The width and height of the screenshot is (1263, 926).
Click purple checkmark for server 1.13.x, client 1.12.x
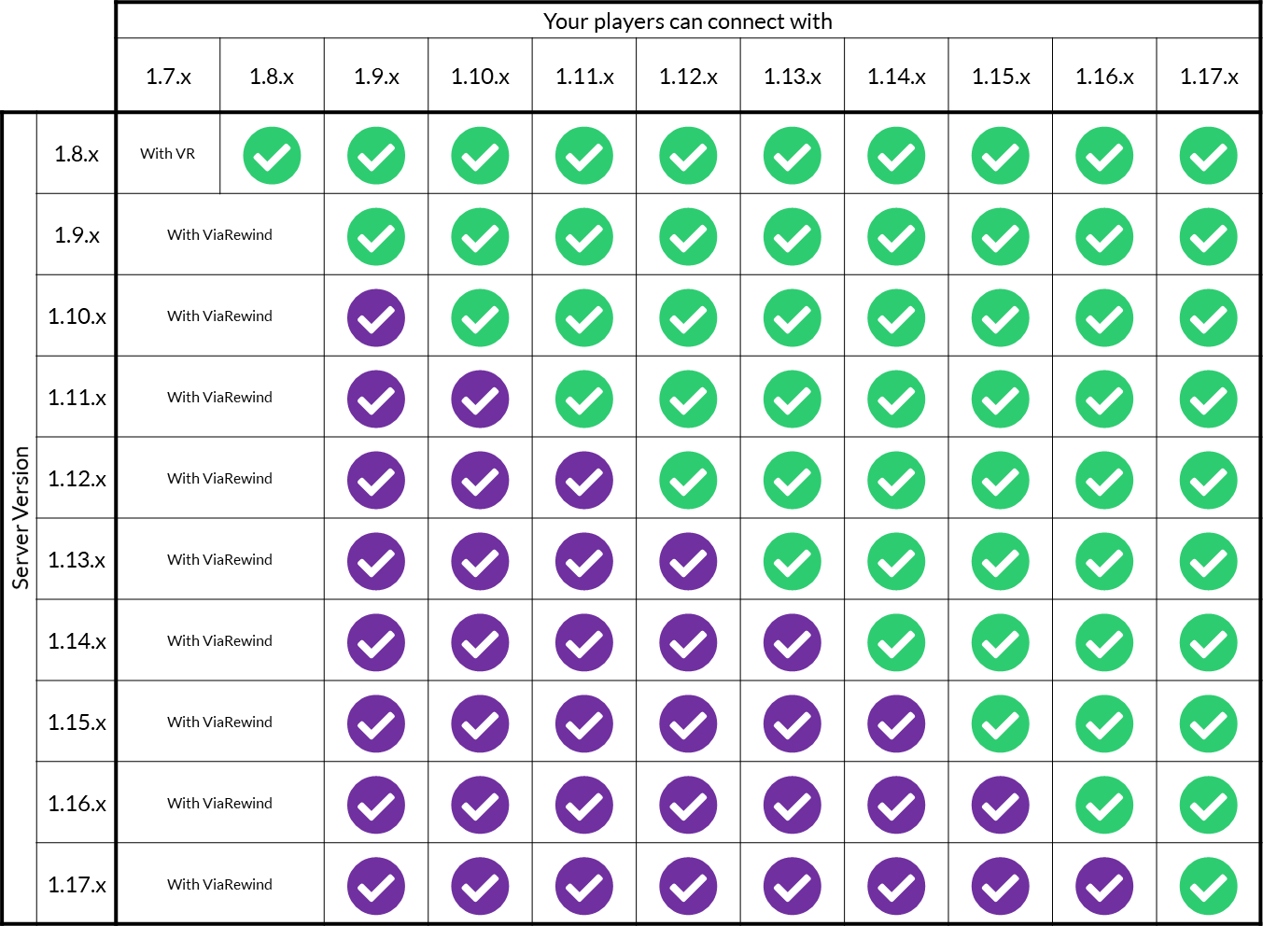[689, 562]
